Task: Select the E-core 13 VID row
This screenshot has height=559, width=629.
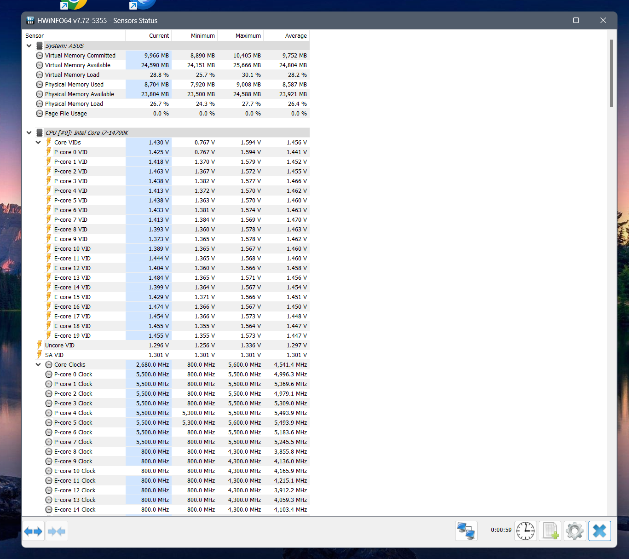Action: tap(166, 277)
